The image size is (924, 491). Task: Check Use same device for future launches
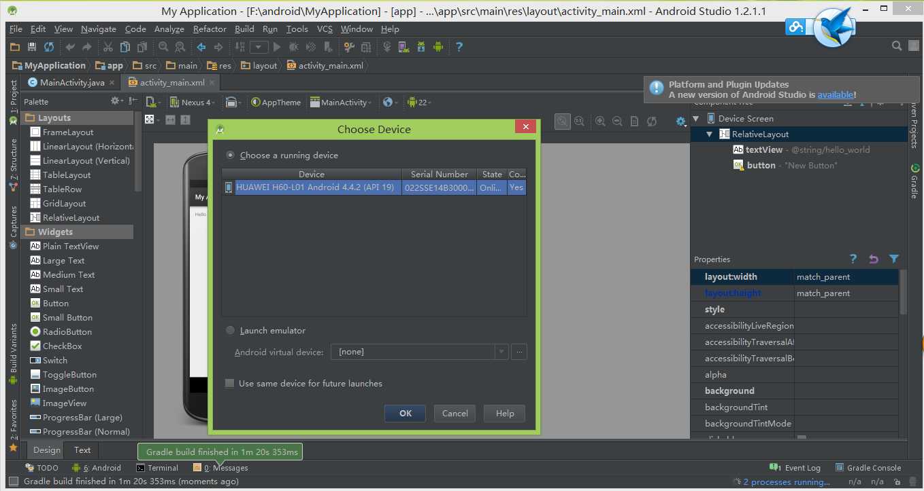pyautogui.click(x=230, y=383)
